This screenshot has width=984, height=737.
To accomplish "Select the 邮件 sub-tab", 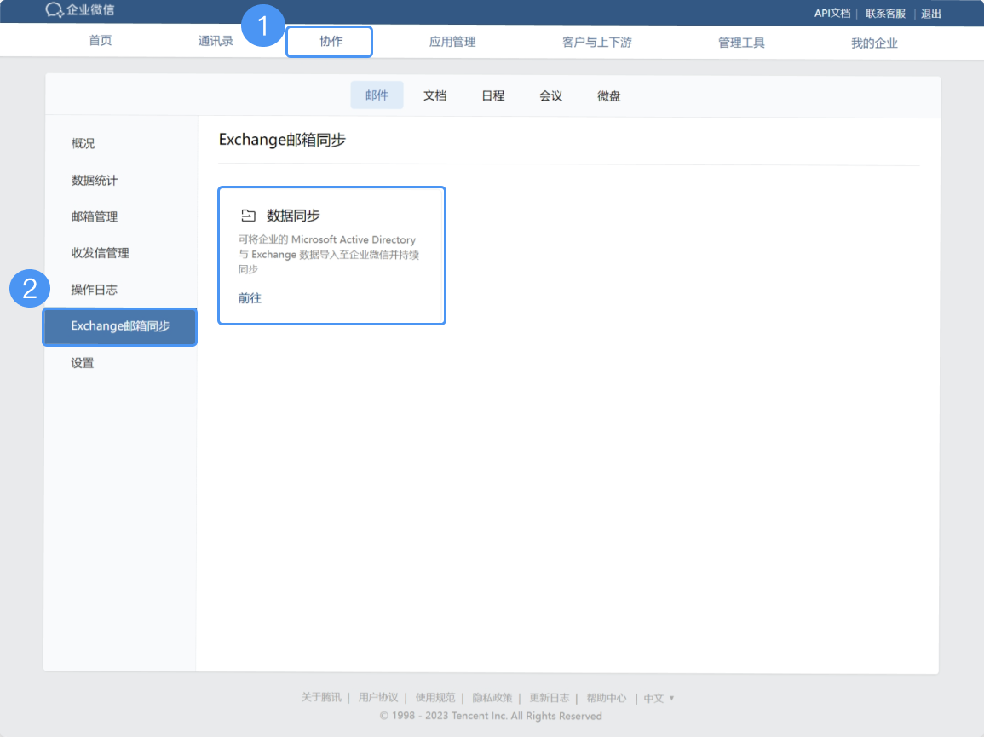I will pyautogui.click(x=377, y=95).
